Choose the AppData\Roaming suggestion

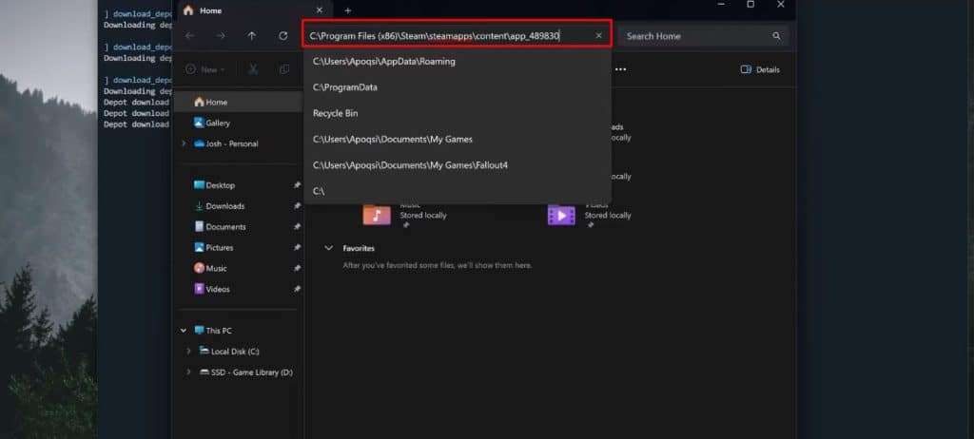pos(458,62)
